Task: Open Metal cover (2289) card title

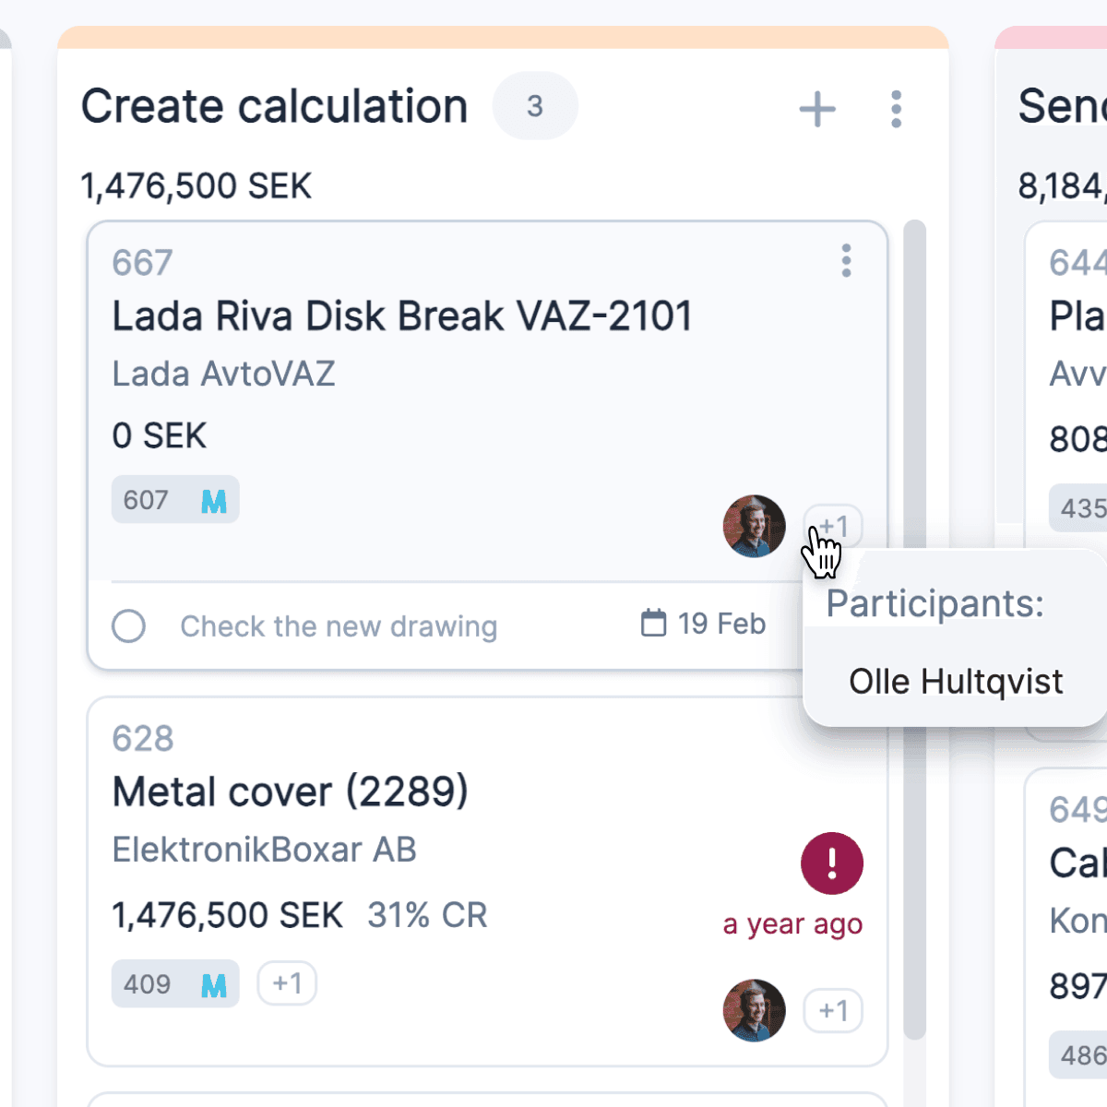Action: (x=290, y=792)
